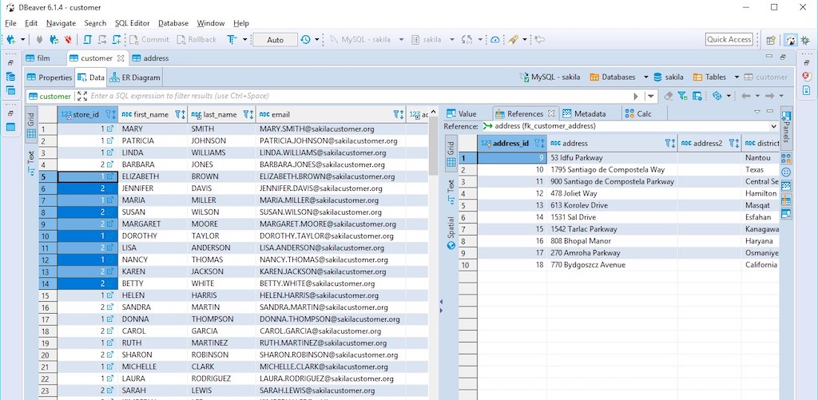Switch references pane to Spatial view

[x=451, y=230]
